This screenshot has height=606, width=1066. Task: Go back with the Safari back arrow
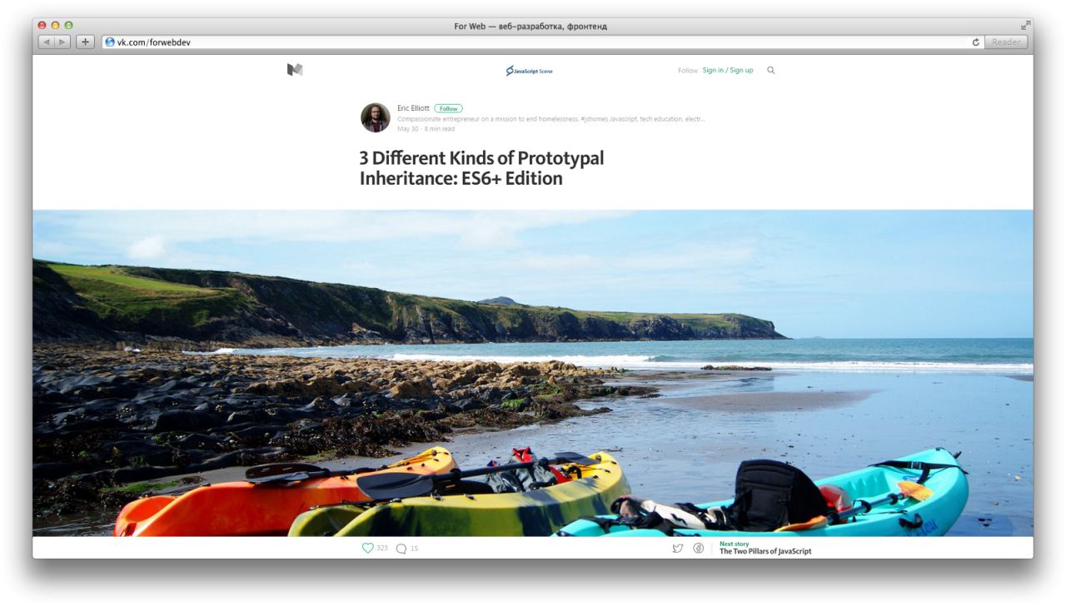[47, 42]
